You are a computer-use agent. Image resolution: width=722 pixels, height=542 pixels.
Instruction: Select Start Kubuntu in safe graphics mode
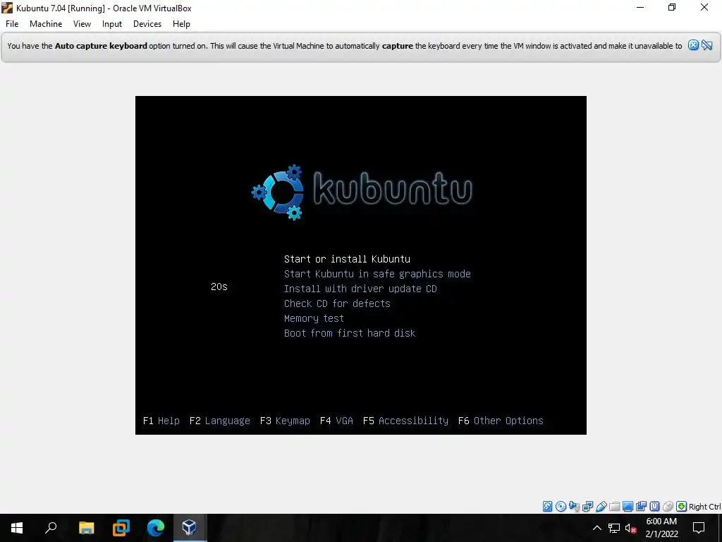(377, 274)
